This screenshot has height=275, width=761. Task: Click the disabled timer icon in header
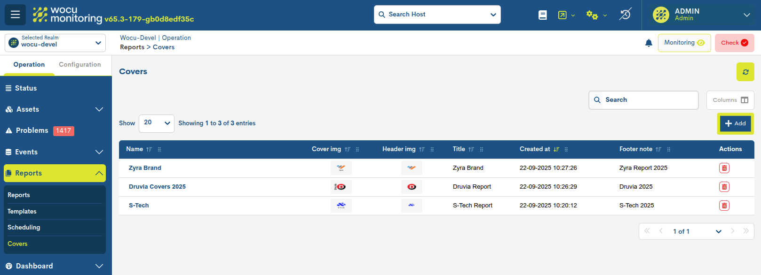pyautogui.click(x=625, y=15)
